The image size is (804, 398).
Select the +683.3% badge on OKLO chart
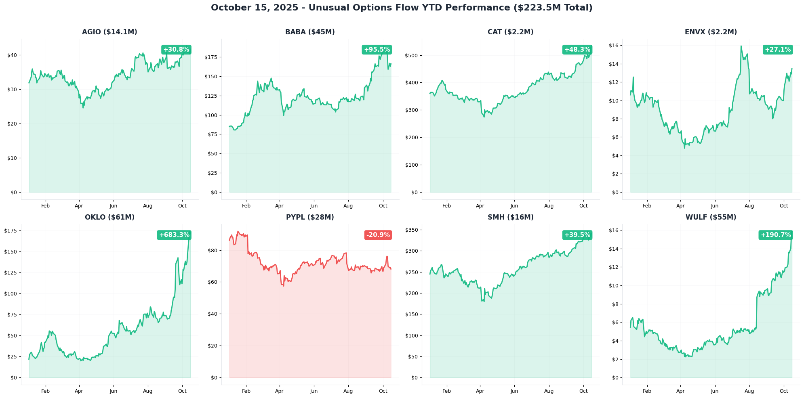coord(174,235)
